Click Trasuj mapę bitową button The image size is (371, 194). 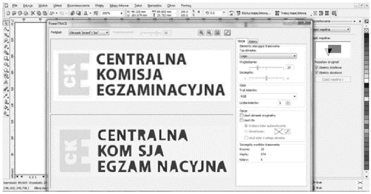(290, 13)
